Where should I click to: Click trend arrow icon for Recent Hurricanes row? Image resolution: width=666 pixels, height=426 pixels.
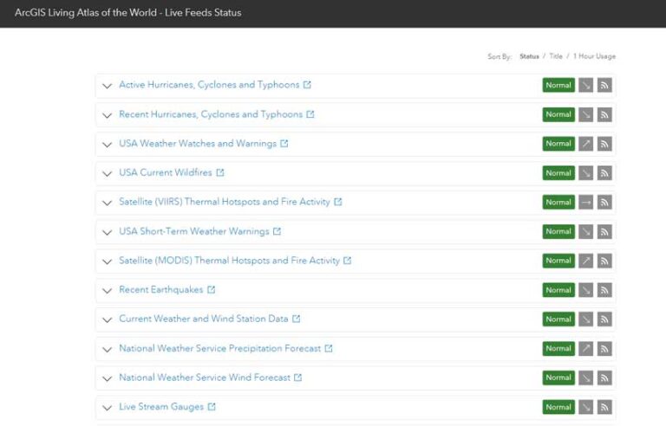click(585, 114)
